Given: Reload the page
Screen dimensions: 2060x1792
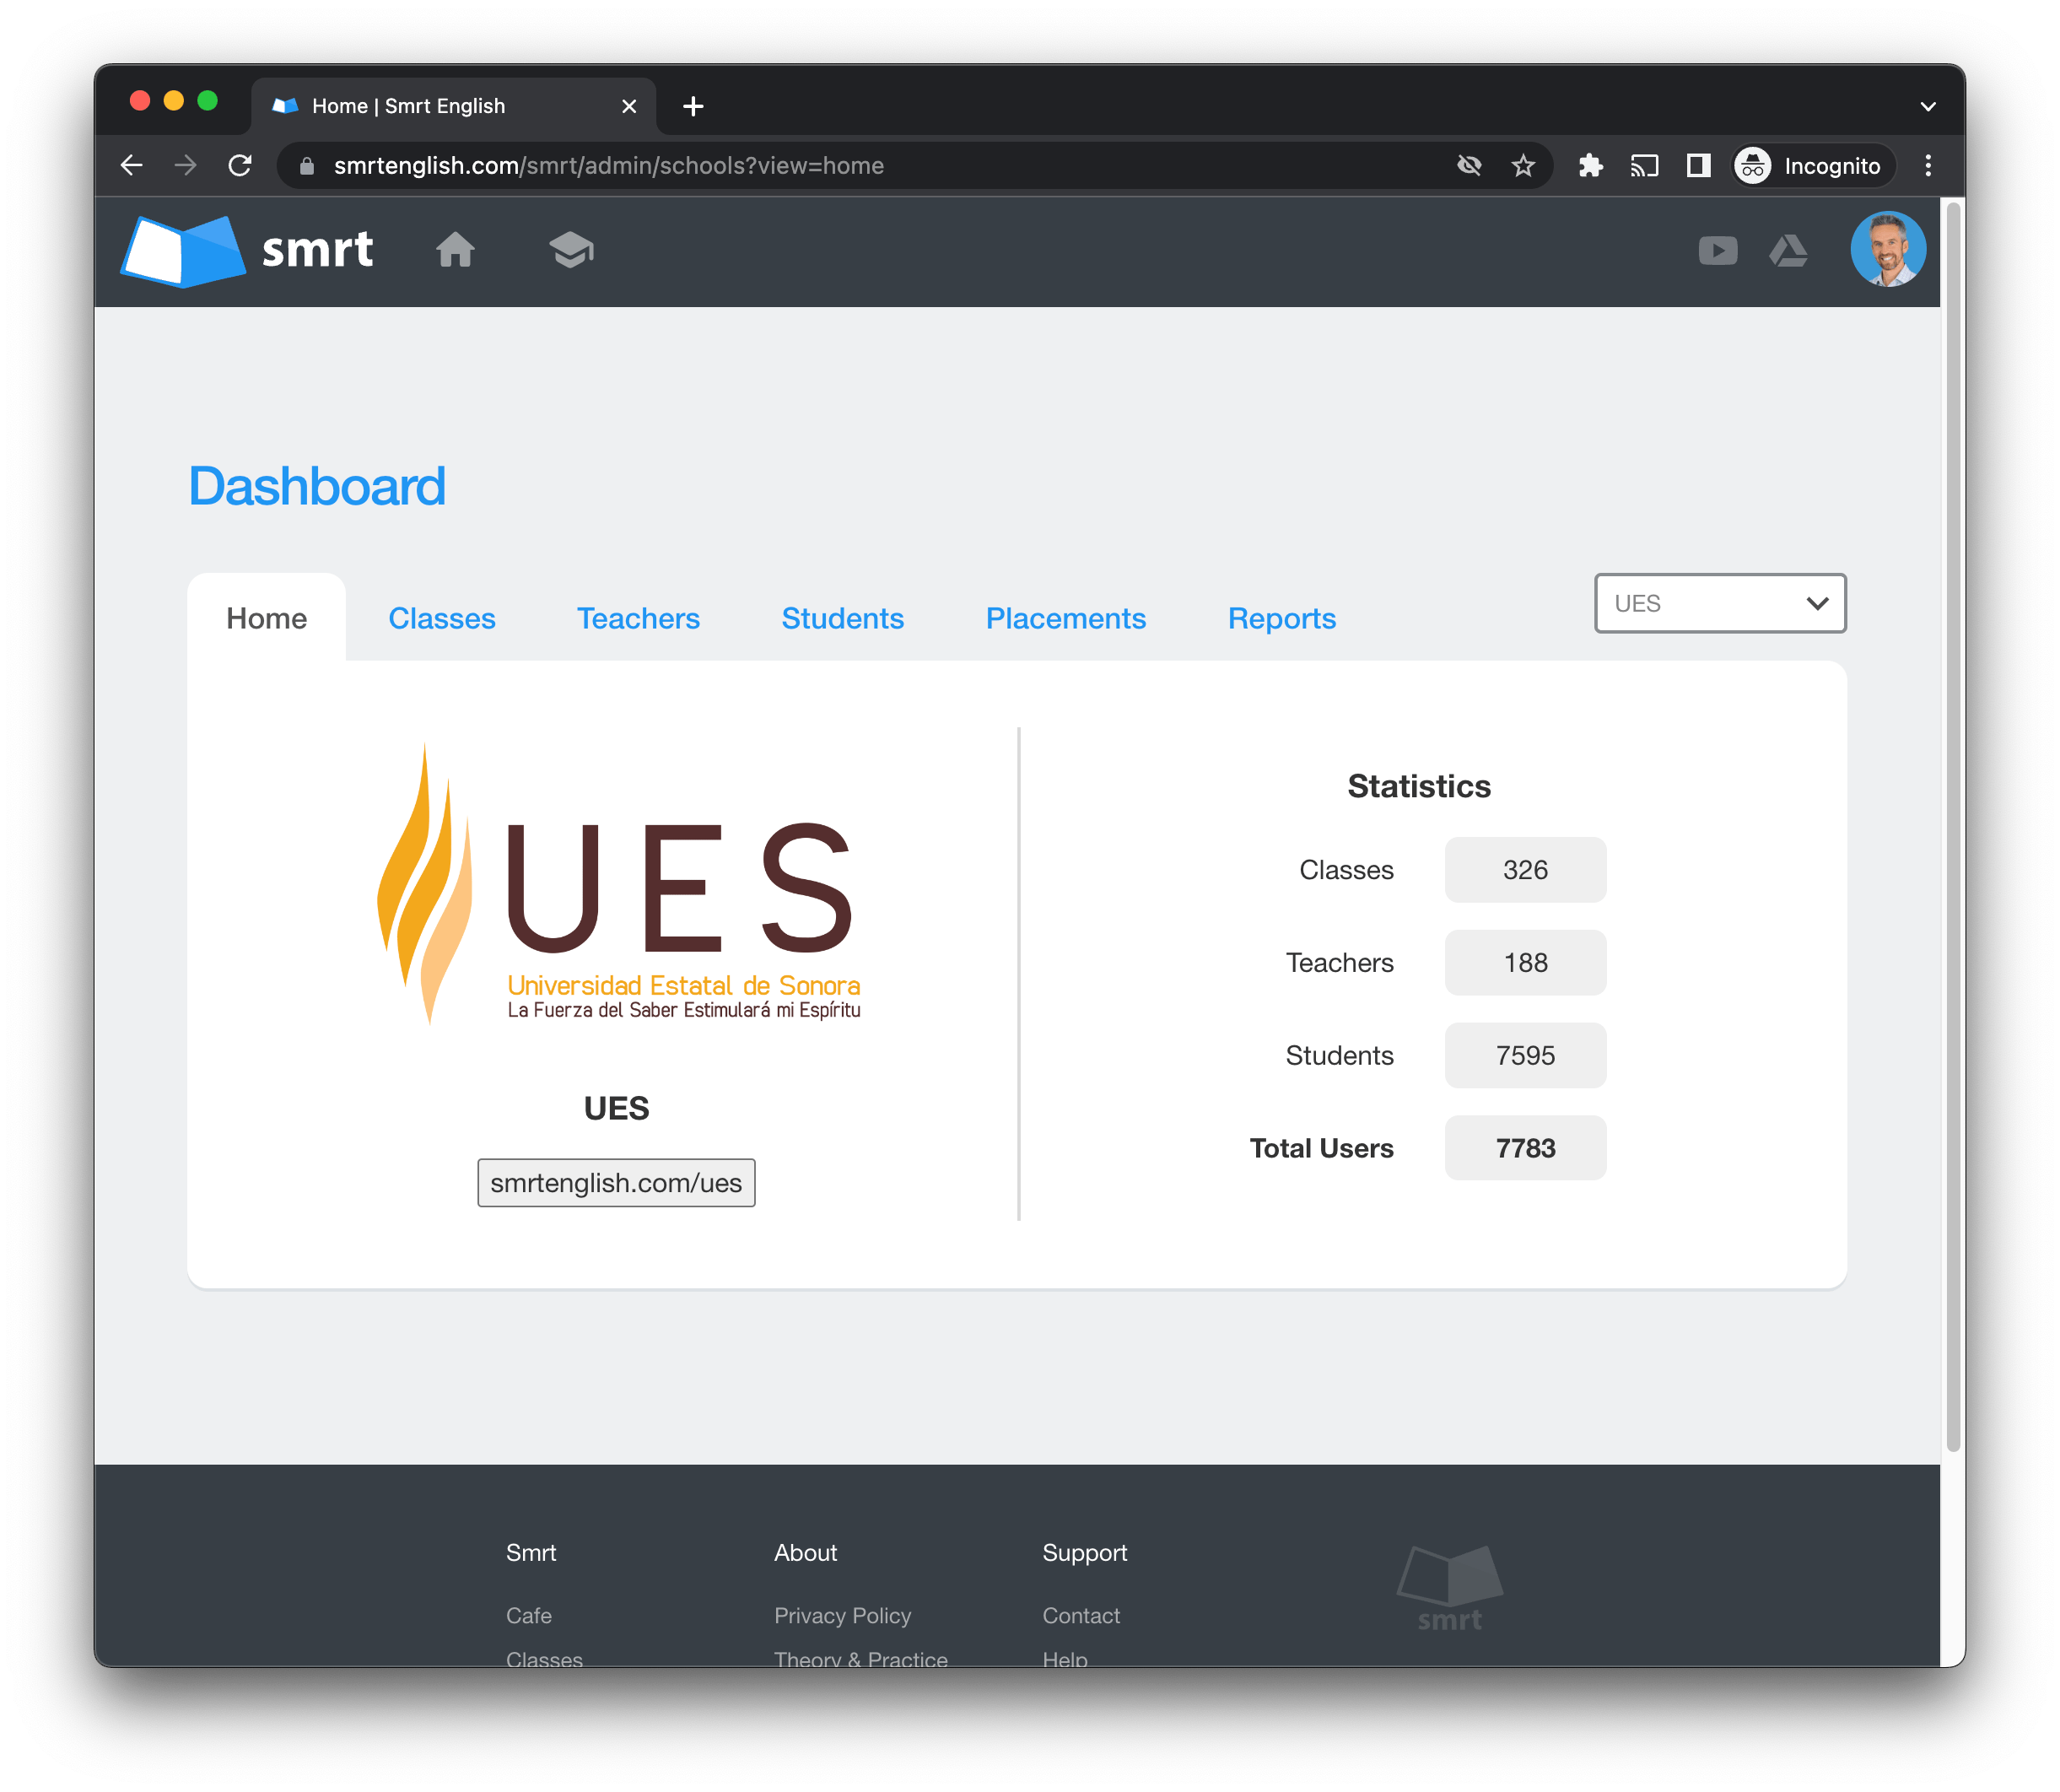Looking at the screenshot, I should pos(240,166).
